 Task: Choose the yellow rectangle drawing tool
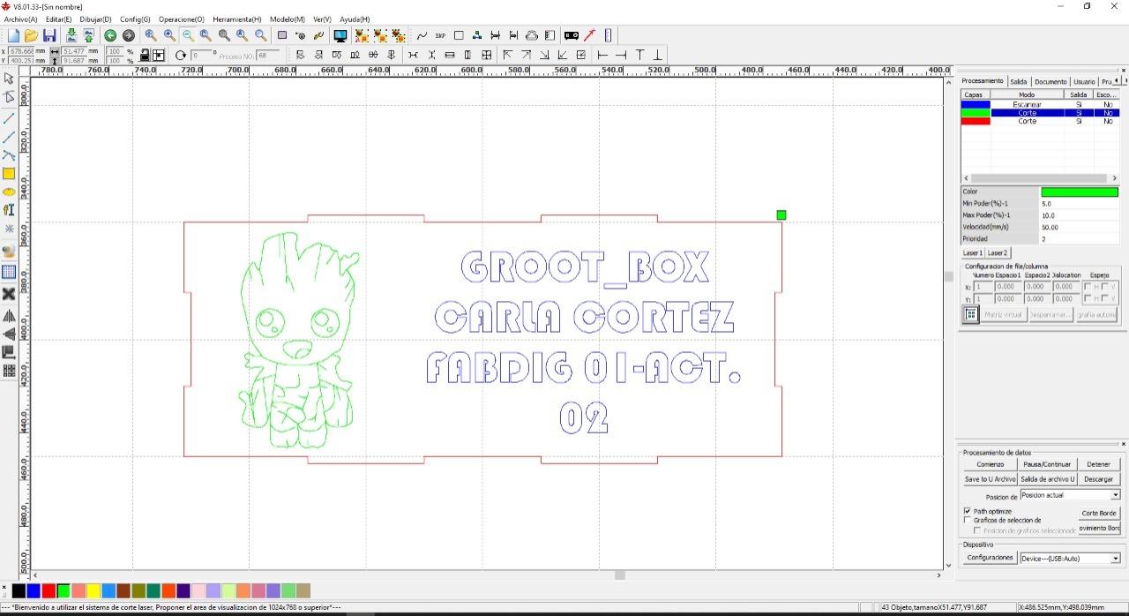[x=9, y=174]
